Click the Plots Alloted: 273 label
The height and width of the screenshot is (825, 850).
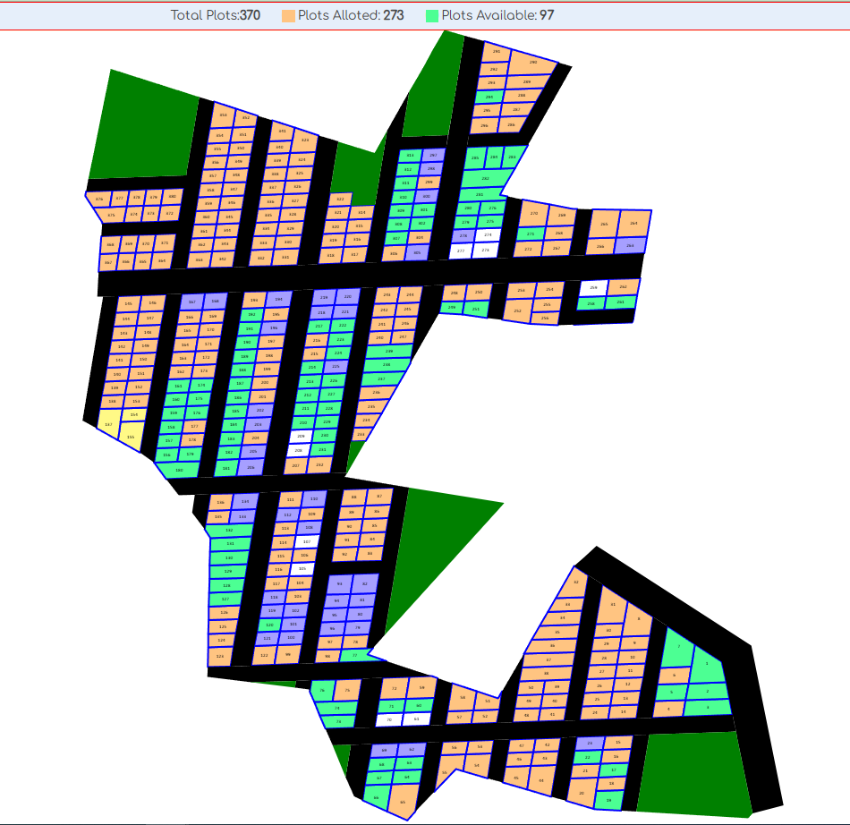tap(351, 15)
